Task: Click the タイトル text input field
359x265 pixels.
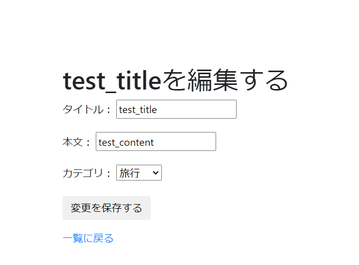Action: (176, 109)
